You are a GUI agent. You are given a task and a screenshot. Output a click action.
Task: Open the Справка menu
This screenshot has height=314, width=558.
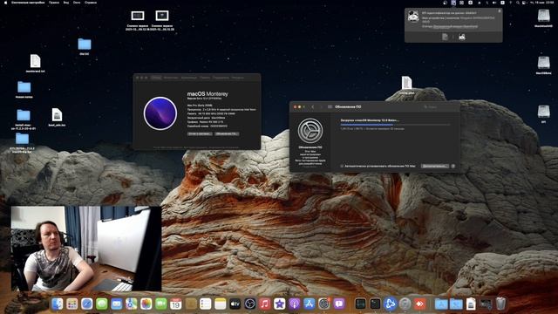click(x=91, y=3)
